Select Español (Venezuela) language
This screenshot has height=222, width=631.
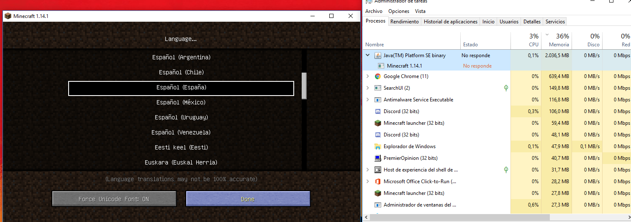pos(181,132)
